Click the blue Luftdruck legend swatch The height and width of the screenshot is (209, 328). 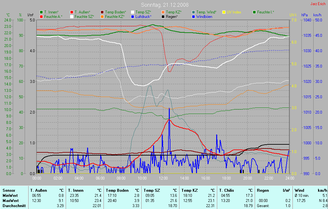(x=133, y=17)
